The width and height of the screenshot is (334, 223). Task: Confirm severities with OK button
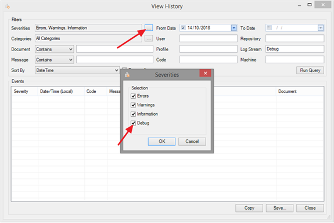point(161,142)
